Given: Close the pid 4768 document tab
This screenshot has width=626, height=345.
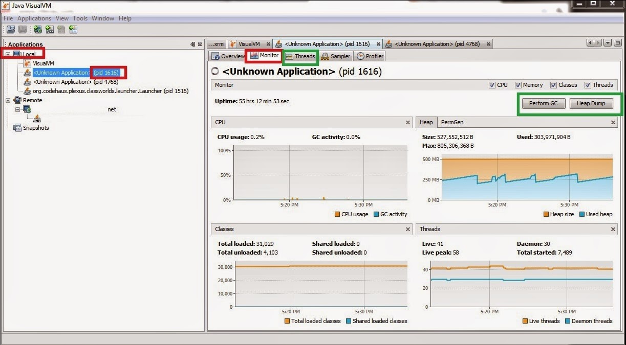Looking at the screenshot, I should (488, 44).
